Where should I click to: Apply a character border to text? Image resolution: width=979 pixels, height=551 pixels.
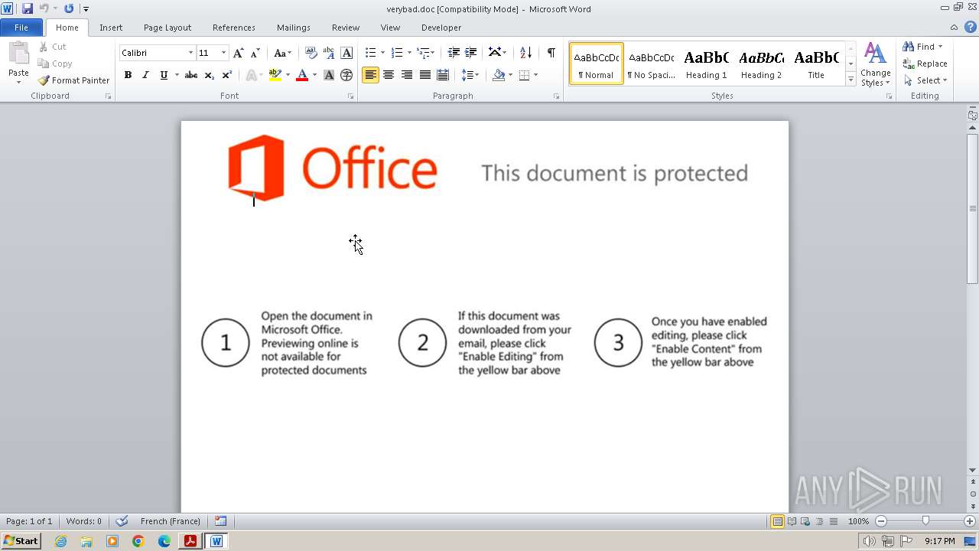click(x=346, y=53)
